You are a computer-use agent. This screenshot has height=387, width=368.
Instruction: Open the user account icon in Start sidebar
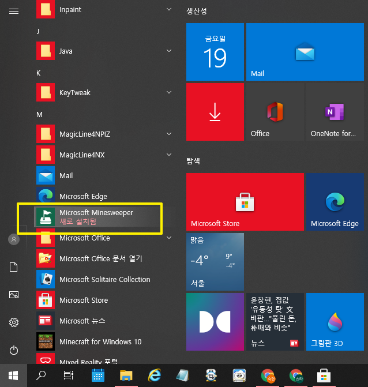(x=14, y=239)
